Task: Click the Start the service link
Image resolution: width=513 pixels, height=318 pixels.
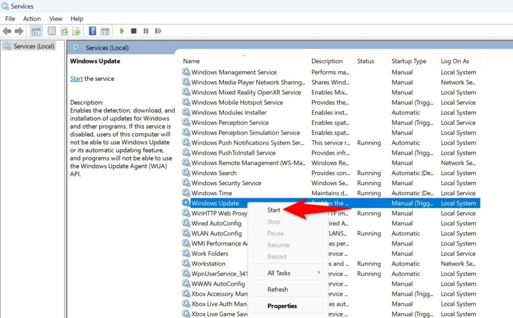Action: pos(76,78)
